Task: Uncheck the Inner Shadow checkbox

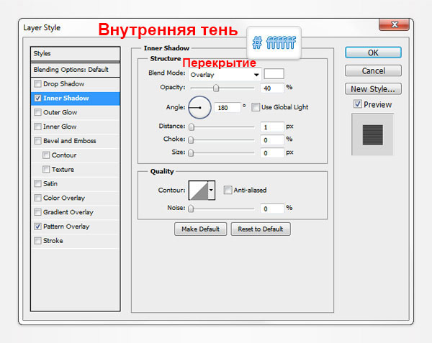Action: pos(37,98)
